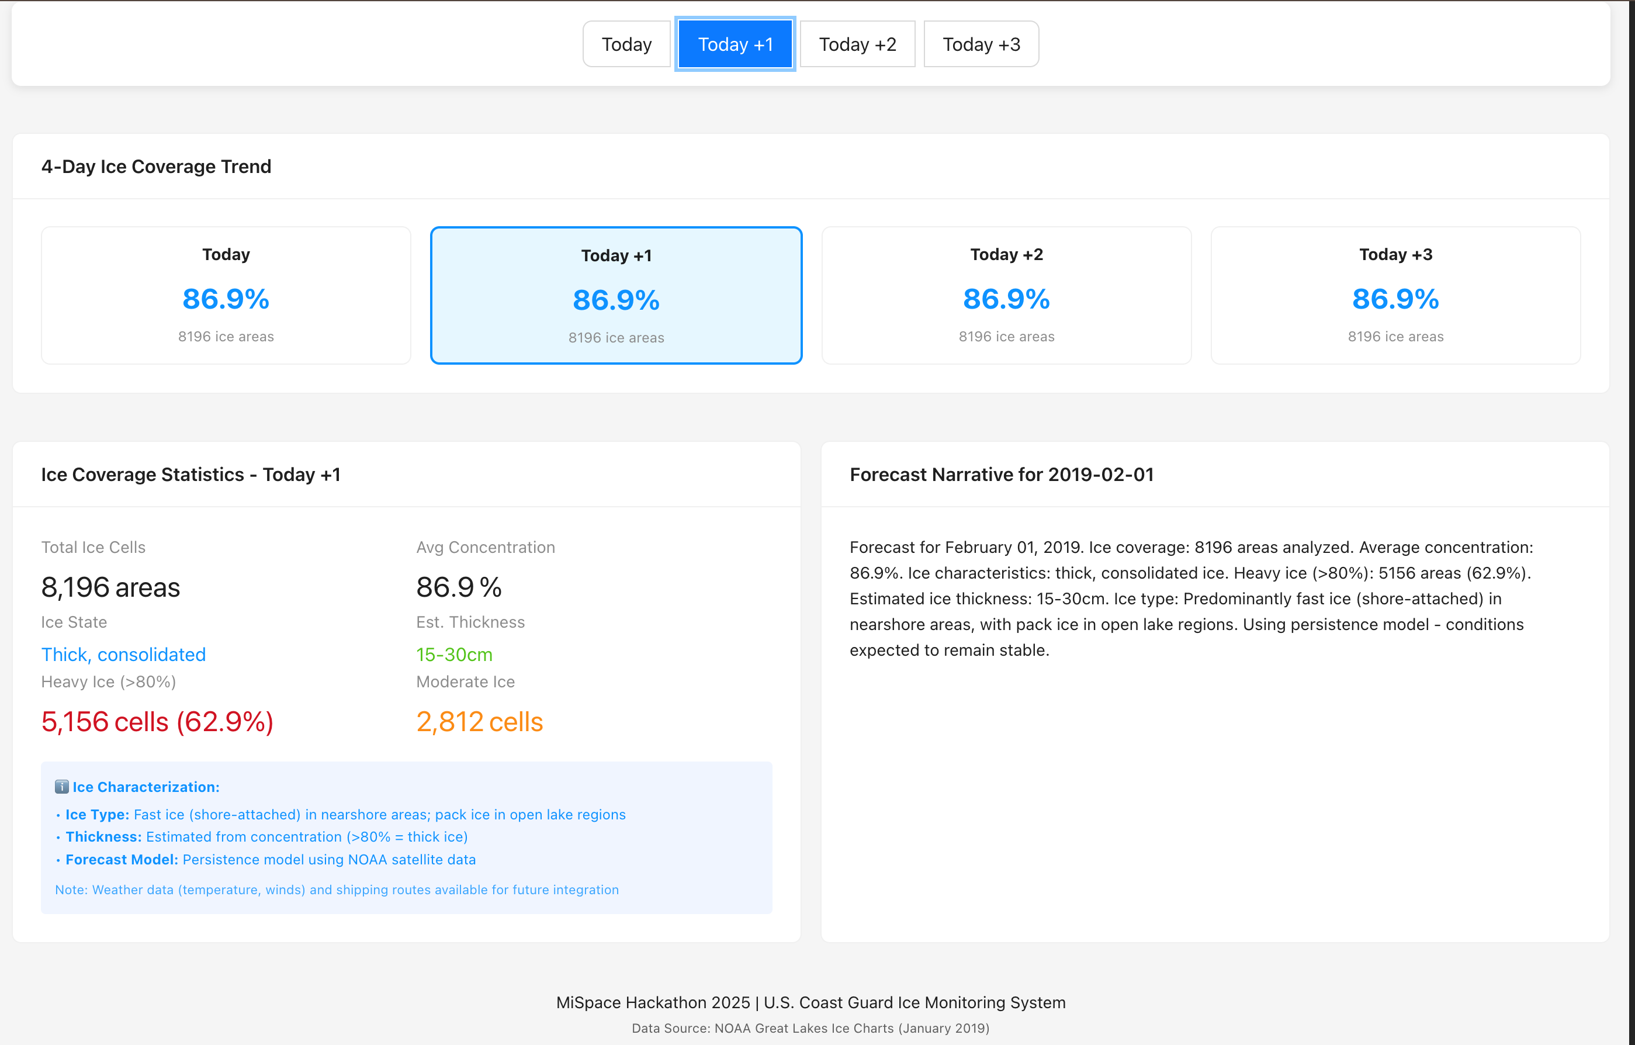Click the 8,196 areas total value

coord(110,587)
